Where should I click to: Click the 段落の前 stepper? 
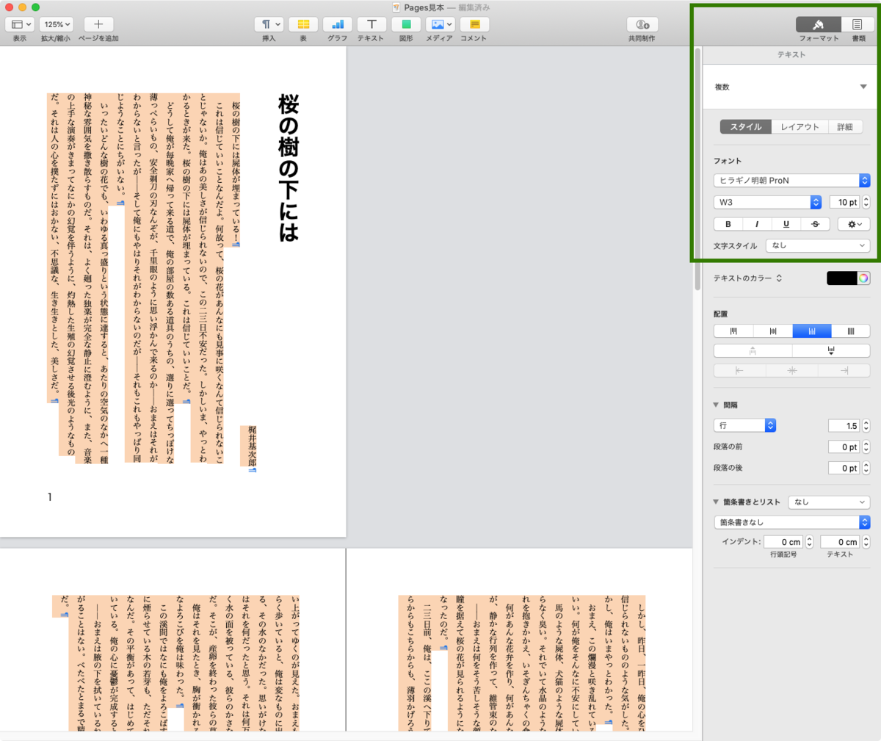[x=866, y=447]
